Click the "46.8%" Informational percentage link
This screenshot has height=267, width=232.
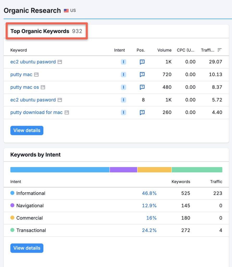tap(149, 193)
